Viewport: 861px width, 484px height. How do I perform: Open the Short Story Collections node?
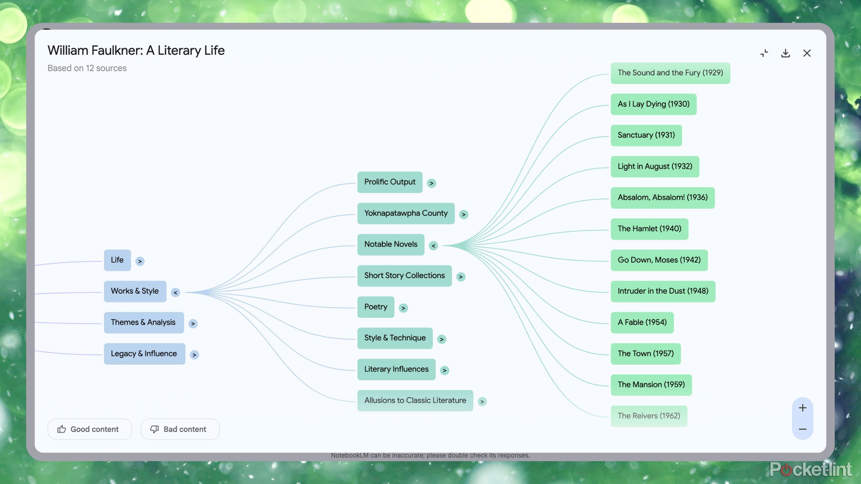pos(405,276)
